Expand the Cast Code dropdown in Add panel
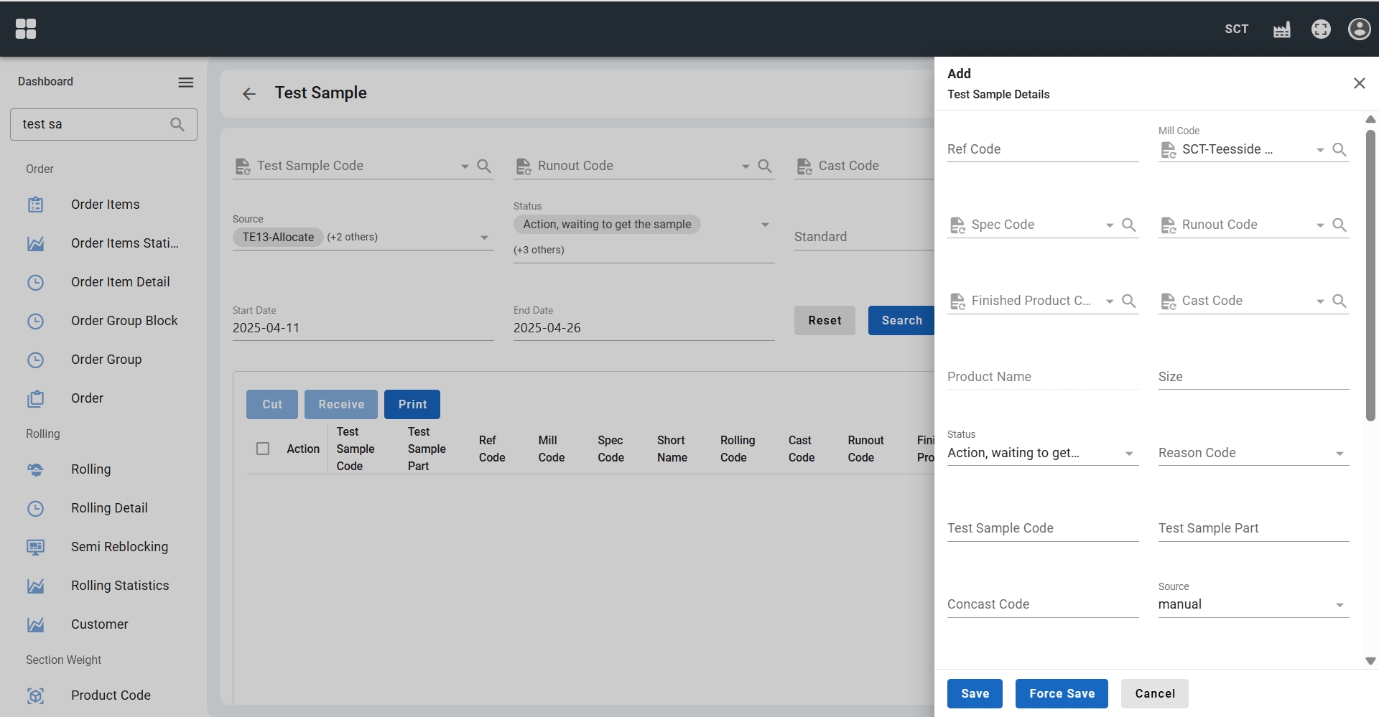Image resolution: width=1379 pixels, height=717 pixels. point(1320,301)
